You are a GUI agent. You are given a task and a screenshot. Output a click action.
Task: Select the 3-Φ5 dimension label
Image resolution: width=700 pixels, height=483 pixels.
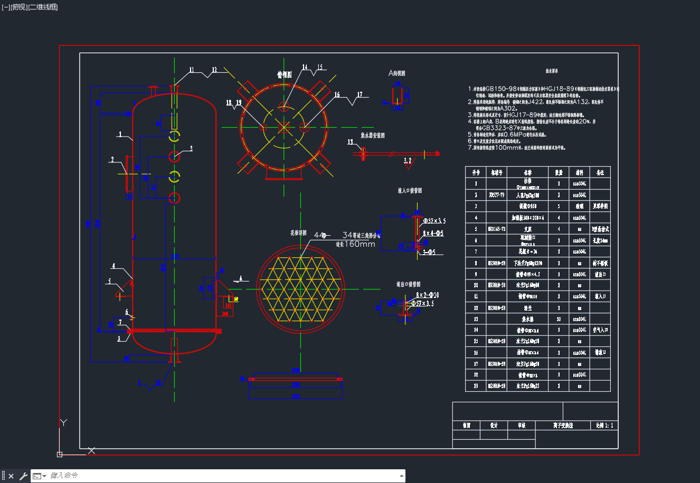pyautogui.click(x=429, y=253)
